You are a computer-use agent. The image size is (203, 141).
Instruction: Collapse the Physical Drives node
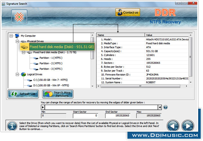click(x=17, y=41)
